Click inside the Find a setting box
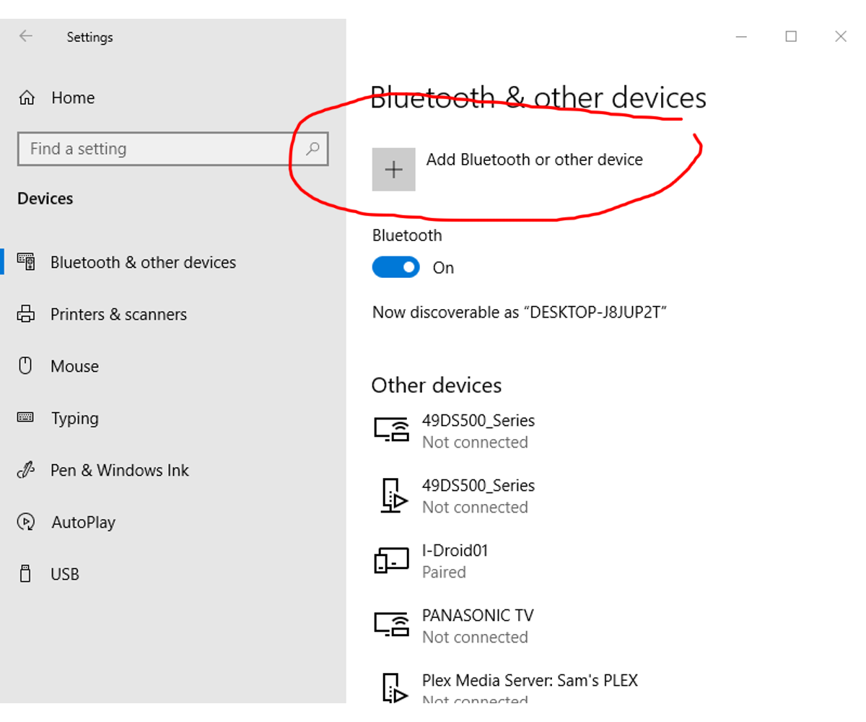The height and width of the screenshot is (722, 866). click(144, 149)
